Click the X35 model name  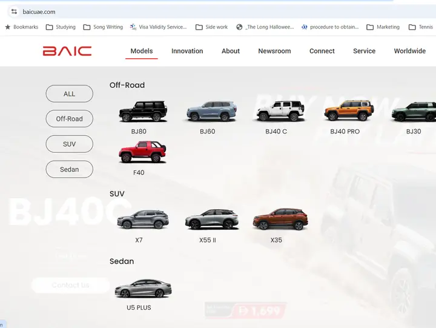click(276, 240)
